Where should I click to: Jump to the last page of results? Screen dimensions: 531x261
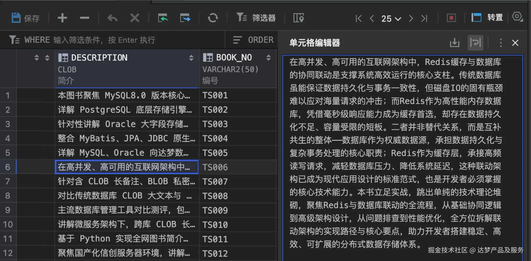point(424,19)
